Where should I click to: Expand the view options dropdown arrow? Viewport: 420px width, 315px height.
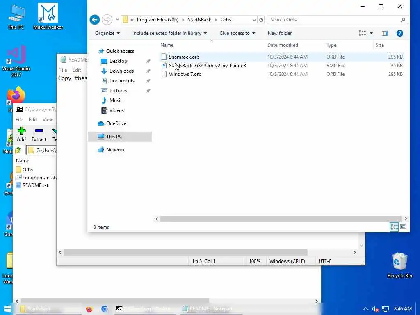(371, 33)
